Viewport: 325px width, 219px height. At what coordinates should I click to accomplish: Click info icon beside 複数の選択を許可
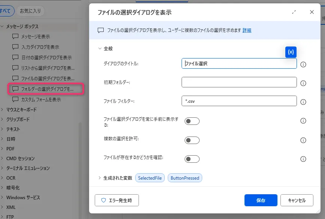303,140
